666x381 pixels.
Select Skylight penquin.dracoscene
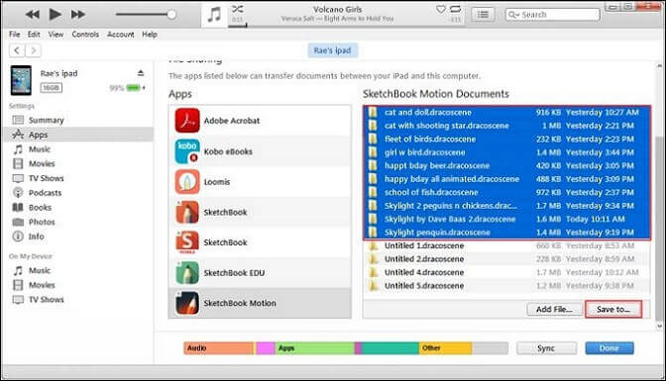click(506, 233)
